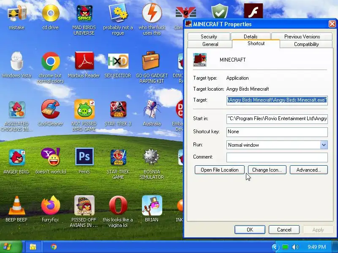Open the Australia spider solitaire icon
338x253 pixels.
pos(152,109)
